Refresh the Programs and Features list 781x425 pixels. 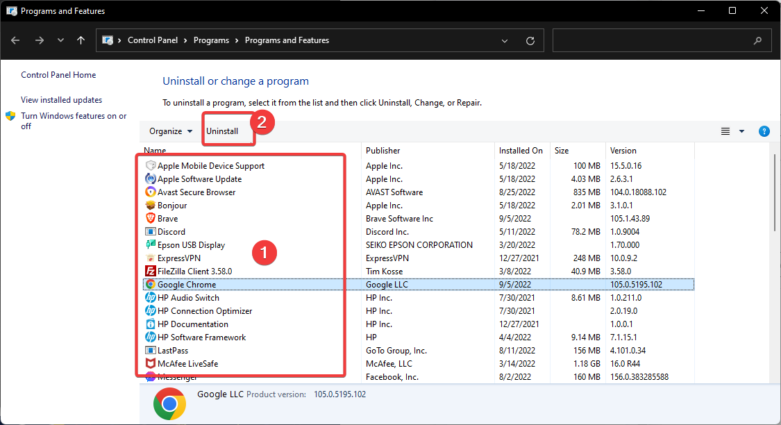[530, 40]
